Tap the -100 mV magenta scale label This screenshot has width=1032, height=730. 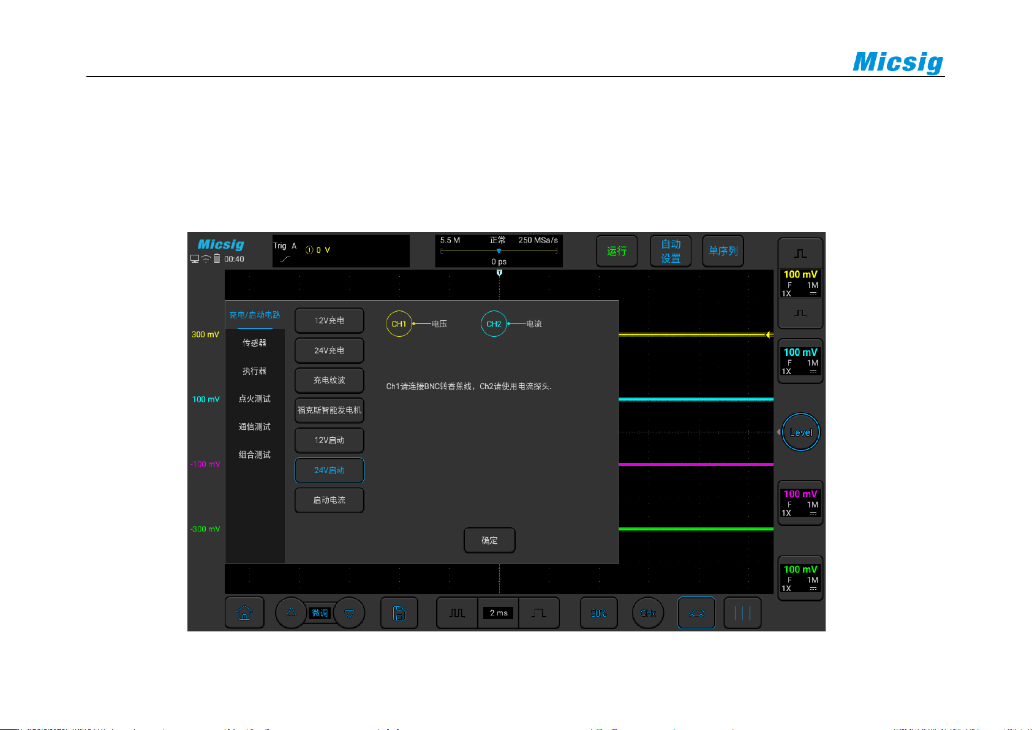pos(205,464)
